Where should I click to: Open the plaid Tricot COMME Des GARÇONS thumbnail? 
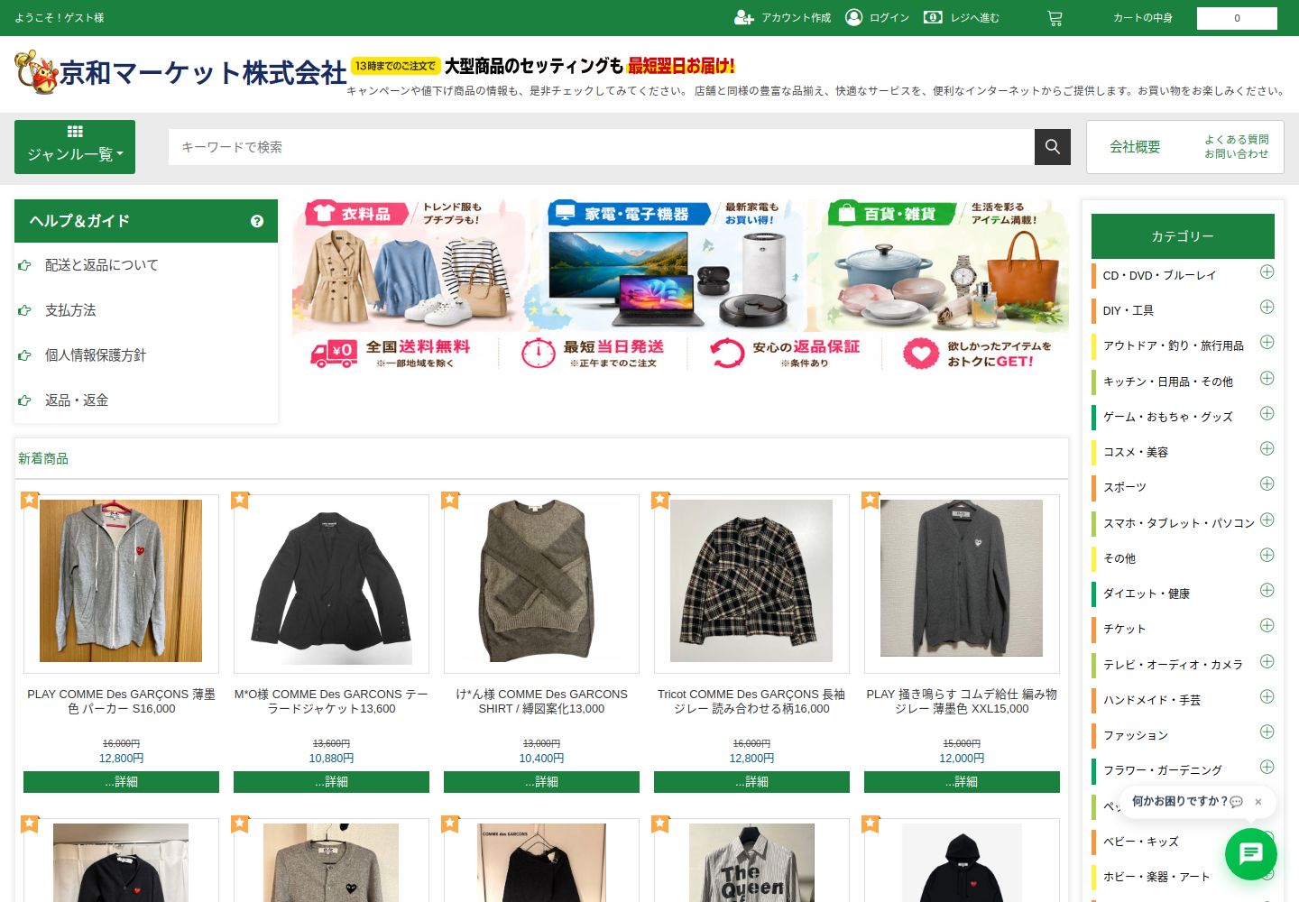click(751, 581)
